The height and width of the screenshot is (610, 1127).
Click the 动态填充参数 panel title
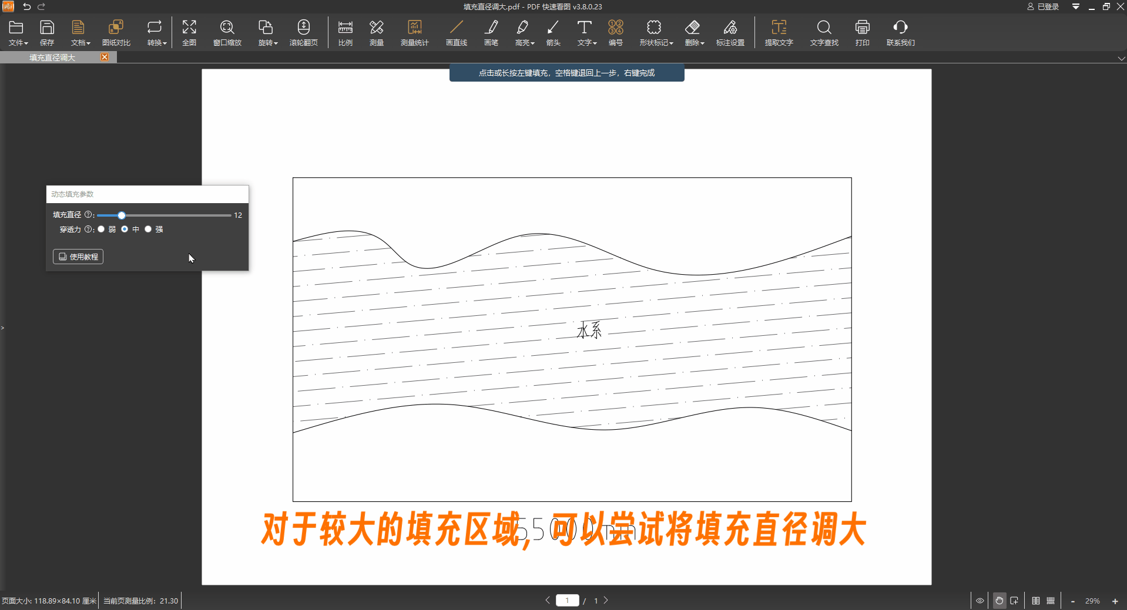click(x=72, y=194)
